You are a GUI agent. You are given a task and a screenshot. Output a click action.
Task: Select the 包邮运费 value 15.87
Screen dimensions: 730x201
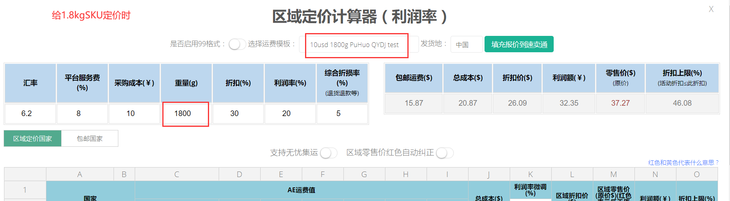[414, 103]
